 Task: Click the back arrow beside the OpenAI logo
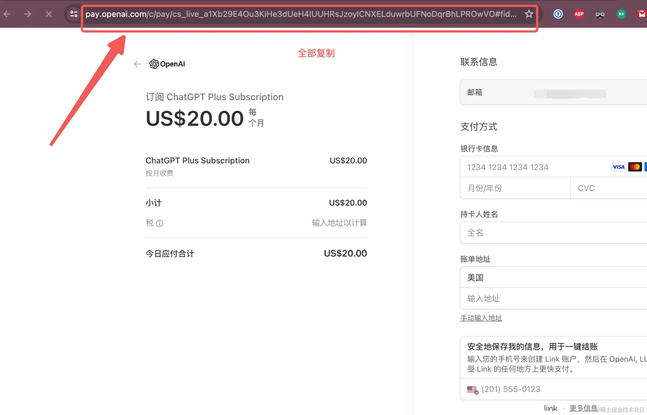[x=137, y=64]
